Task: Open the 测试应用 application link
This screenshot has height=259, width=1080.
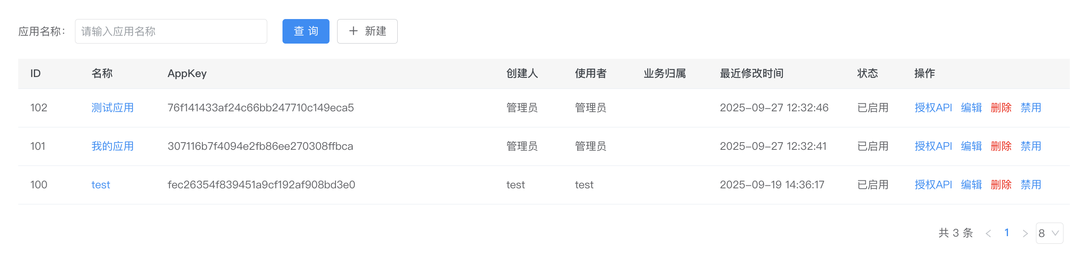Action: [112, 108]
